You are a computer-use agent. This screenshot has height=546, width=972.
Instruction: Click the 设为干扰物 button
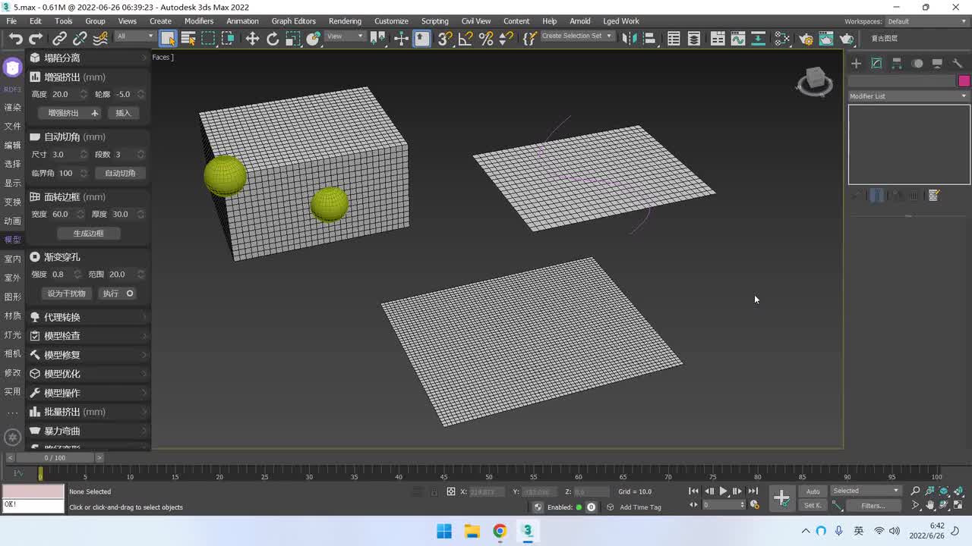(x=66, y=293)
